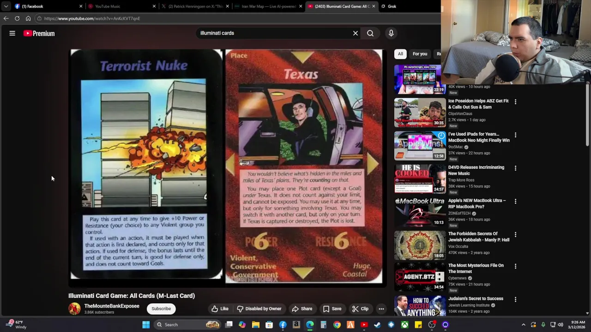Screen dimensions: 591x332
Task: Open options for Judaism's Secret to Success video
Action: click(515, 299)
